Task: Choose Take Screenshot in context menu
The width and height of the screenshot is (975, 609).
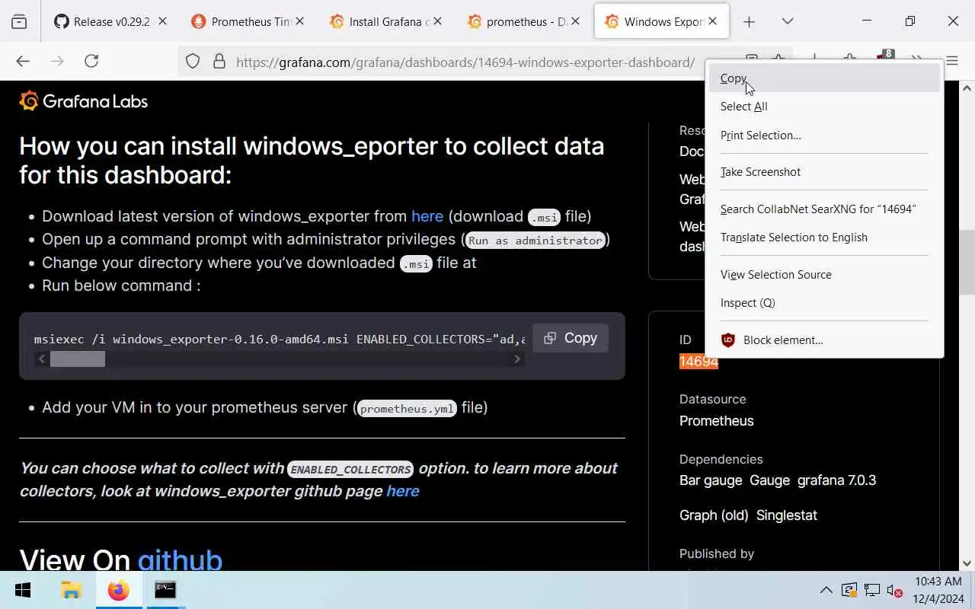Action: (824, 172)
